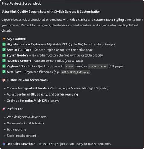Click the download icon beside One-Click Download

4,144
